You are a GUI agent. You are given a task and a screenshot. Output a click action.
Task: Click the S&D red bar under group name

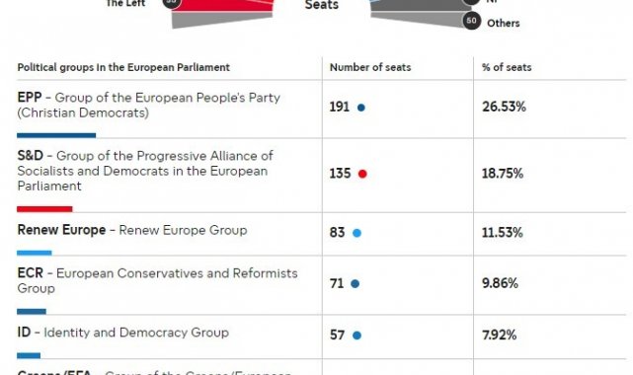click(x=44, y=209)
